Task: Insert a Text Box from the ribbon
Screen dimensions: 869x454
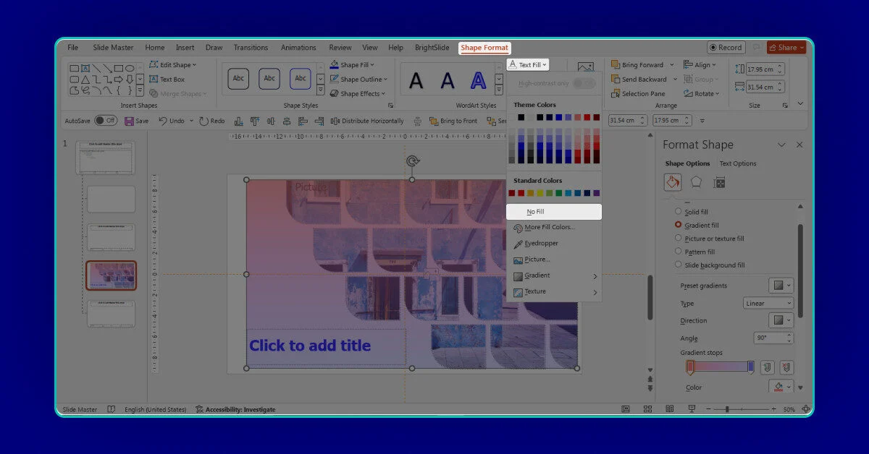Action: (167, 80)
